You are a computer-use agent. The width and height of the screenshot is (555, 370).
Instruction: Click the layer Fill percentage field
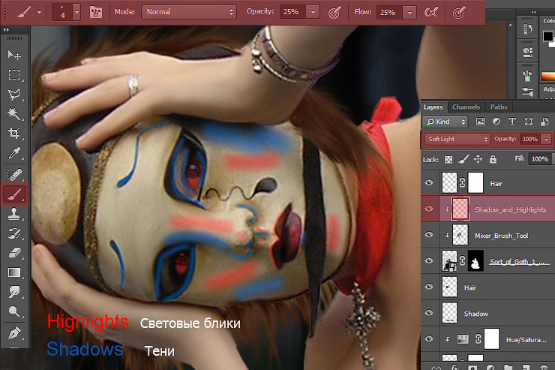(x=538, y=159)
